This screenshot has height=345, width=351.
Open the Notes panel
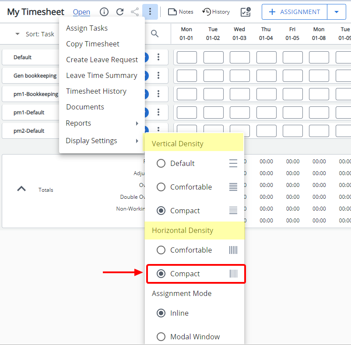tap(181, 12)
